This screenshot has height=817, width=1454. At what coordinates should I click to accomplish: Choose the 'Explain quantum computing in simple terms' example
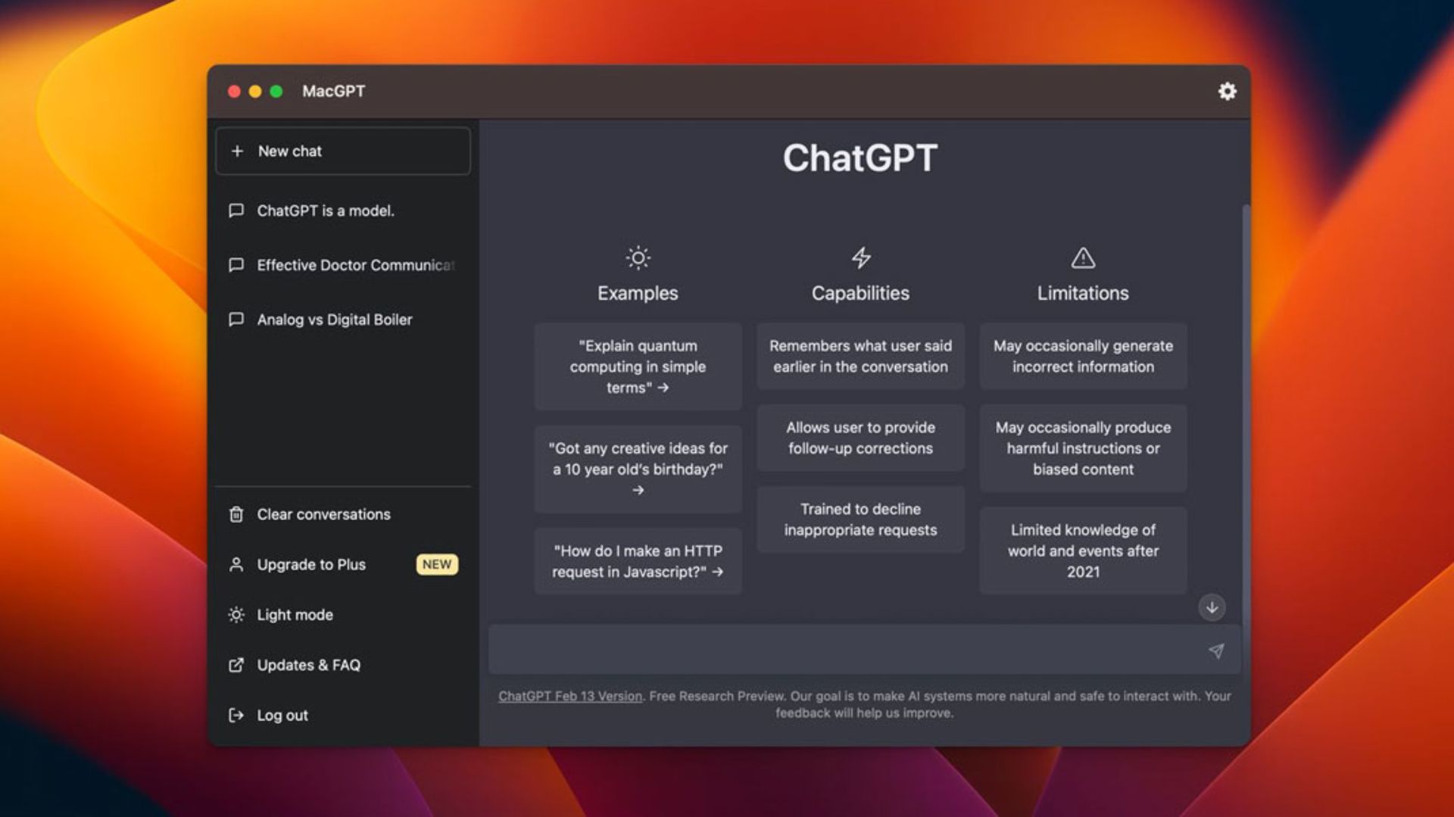638,366
